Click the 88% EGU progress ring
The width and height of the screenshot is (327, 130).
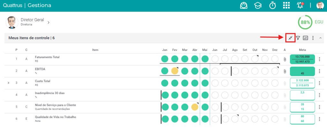[305, 22]
